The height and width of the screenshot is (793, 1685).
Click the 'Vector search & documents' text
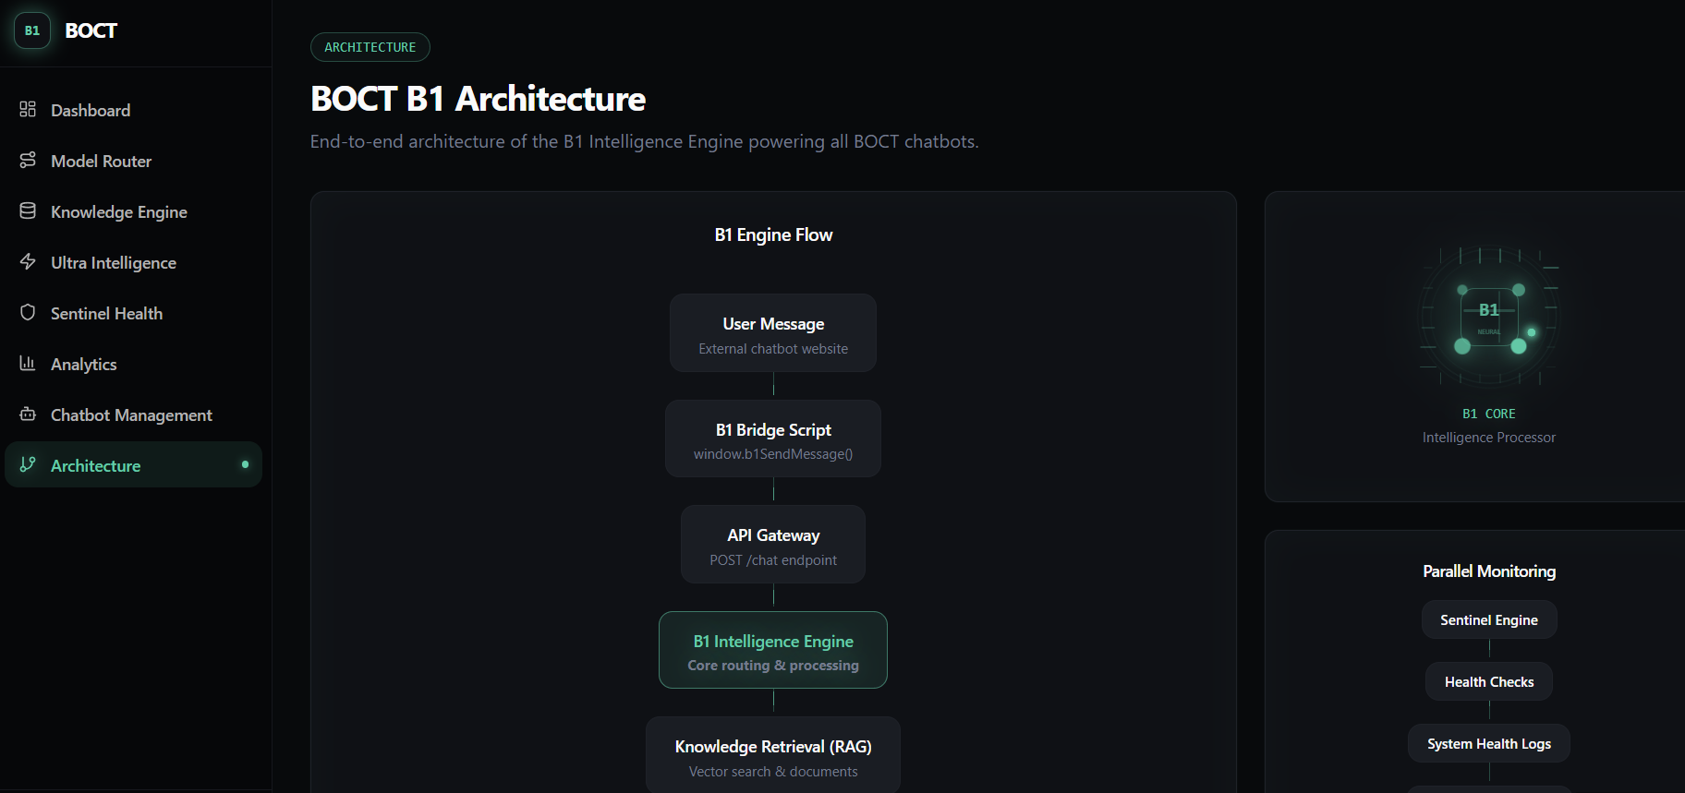coord(773,772)
